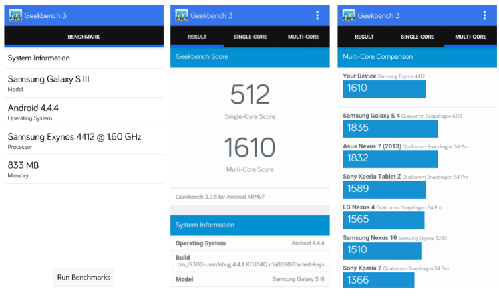Click Geekbench Score header
Viewport: 499px width, 299px height.
click(x=249, y=57)
